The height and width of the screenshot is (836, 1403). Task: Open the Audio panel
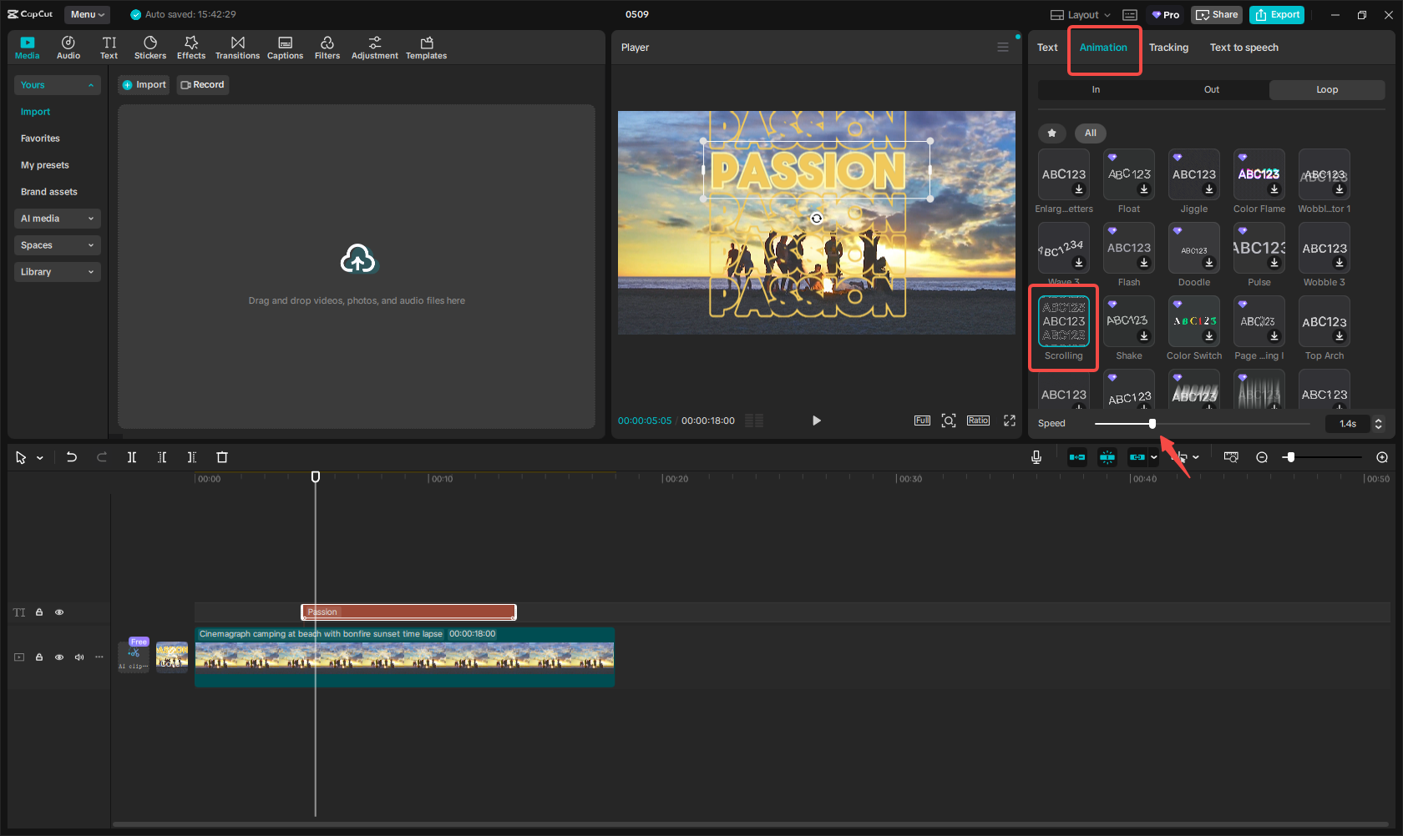tap(68, 48)
